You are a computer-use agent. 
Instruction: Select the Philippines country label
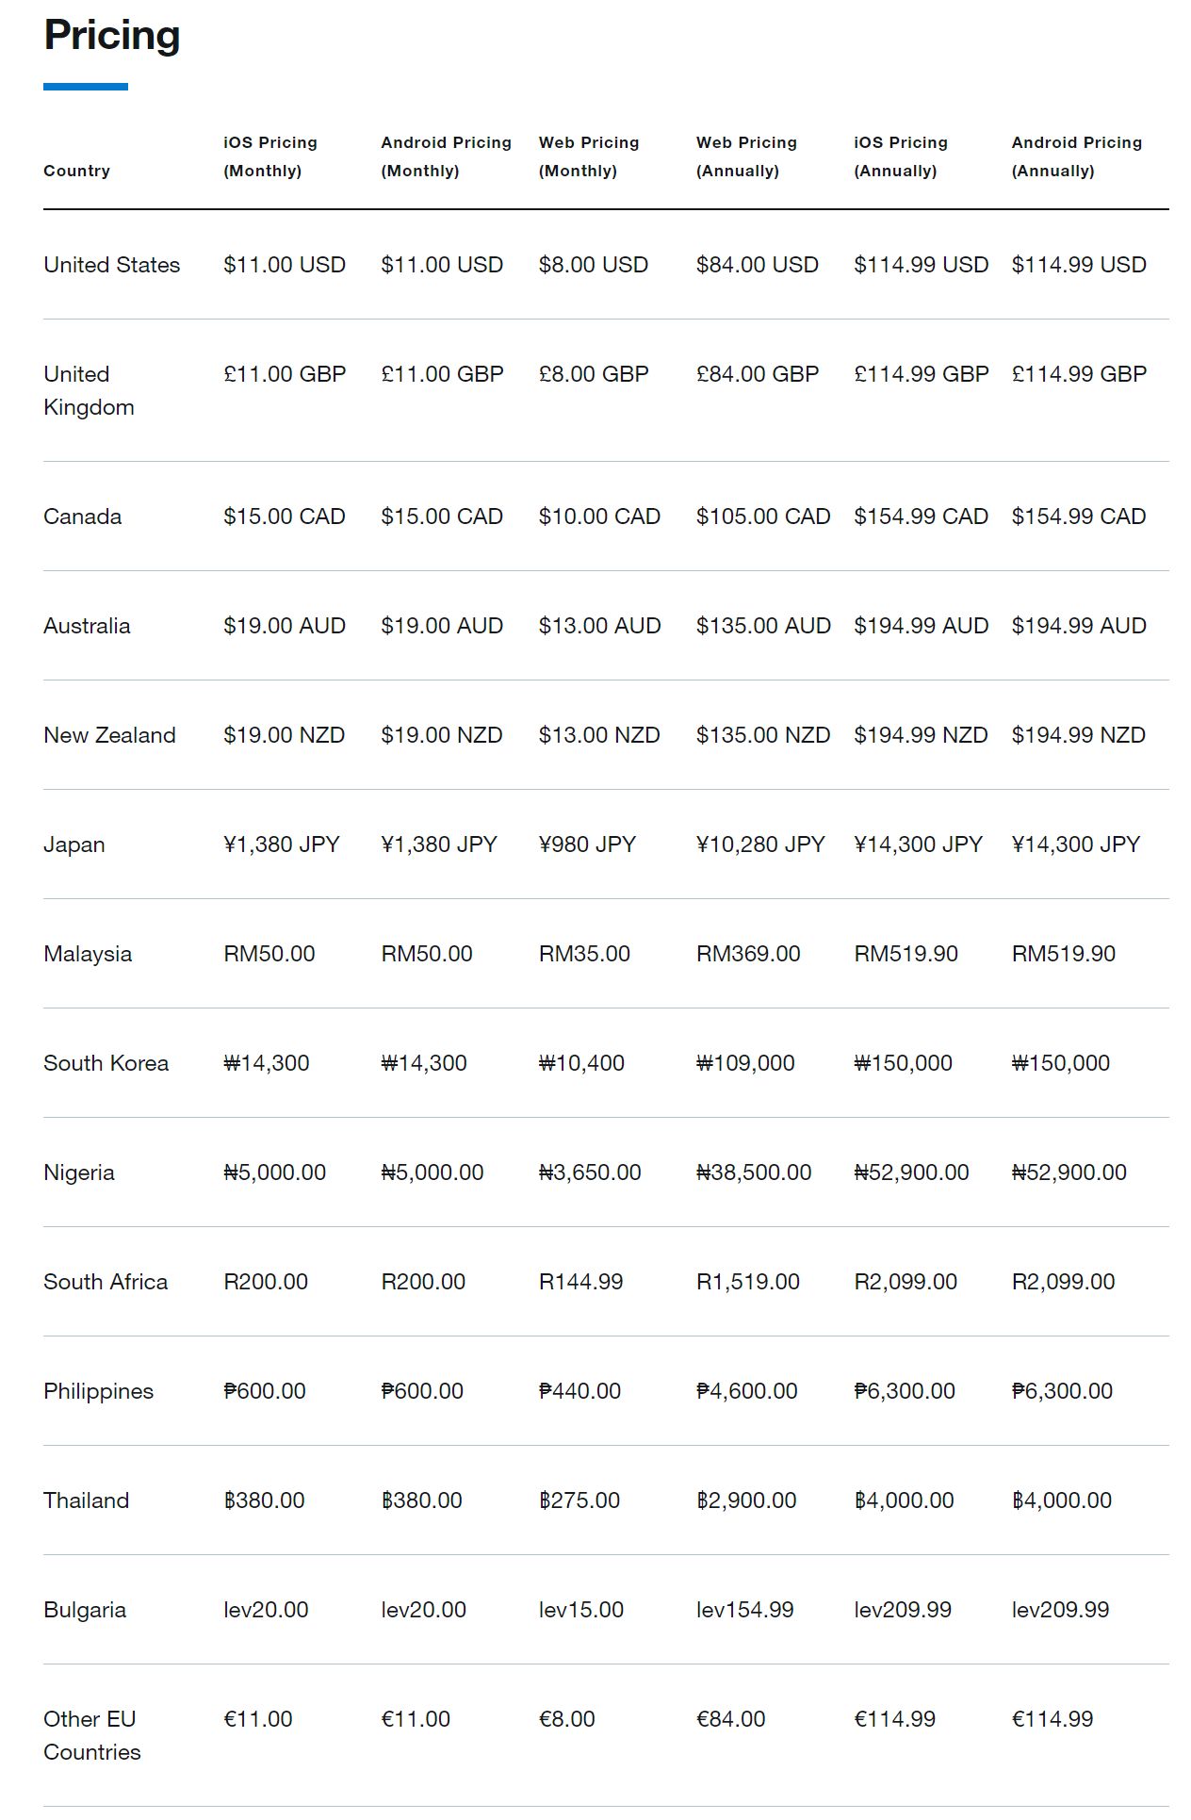coord(99,1391)
